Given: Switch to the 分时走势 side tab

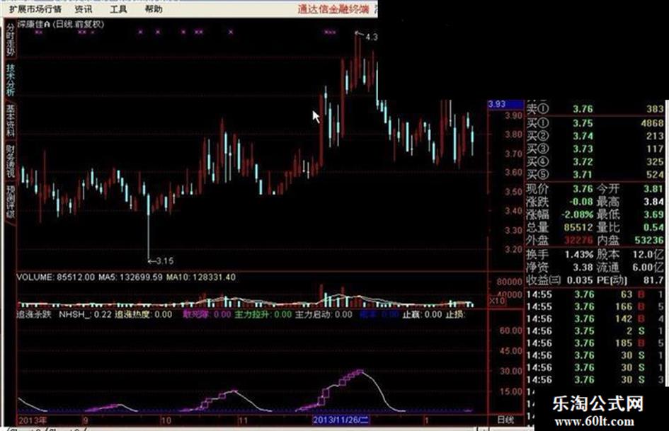Looking at the screenshot, I should point(10,40).
